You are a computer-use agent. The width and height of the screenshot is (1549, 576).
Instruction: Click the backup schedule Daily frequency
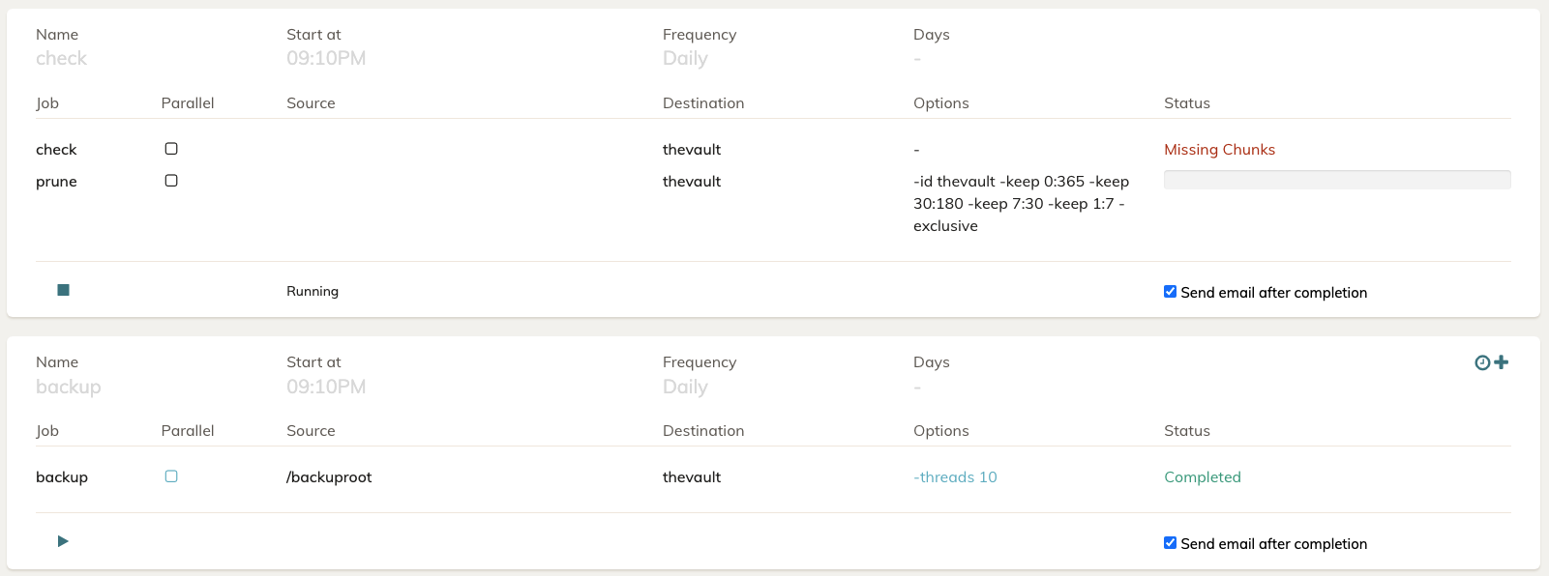(685, 387)
